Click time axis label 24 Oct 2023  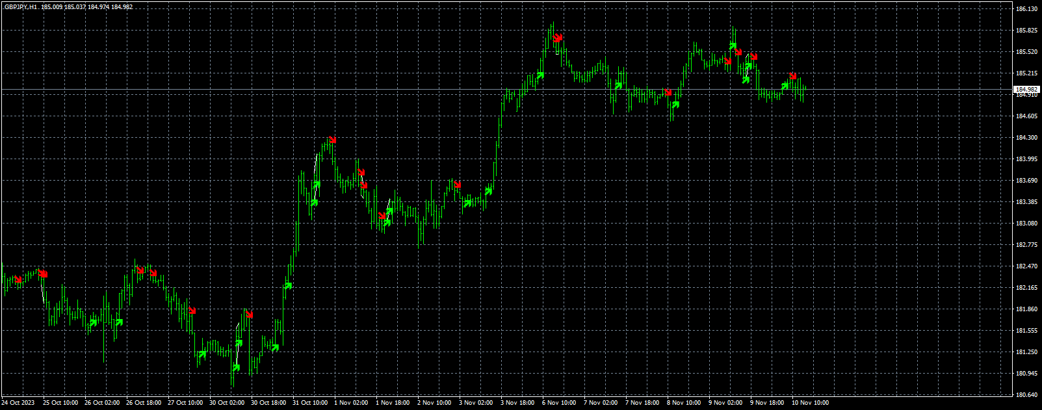coord(18,403)
